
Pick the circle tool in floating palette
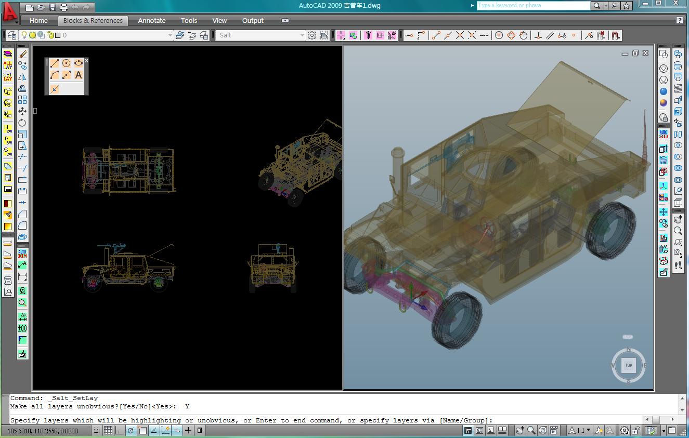(x=67, y=63)
